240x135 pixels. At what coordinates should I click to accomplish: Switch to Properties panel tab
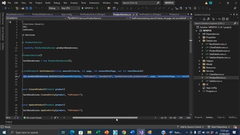click(199, 117)
